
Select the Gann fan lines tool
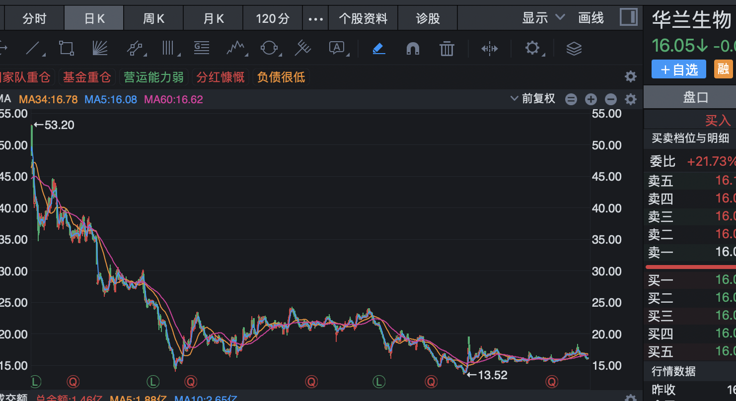pos(100,48)
